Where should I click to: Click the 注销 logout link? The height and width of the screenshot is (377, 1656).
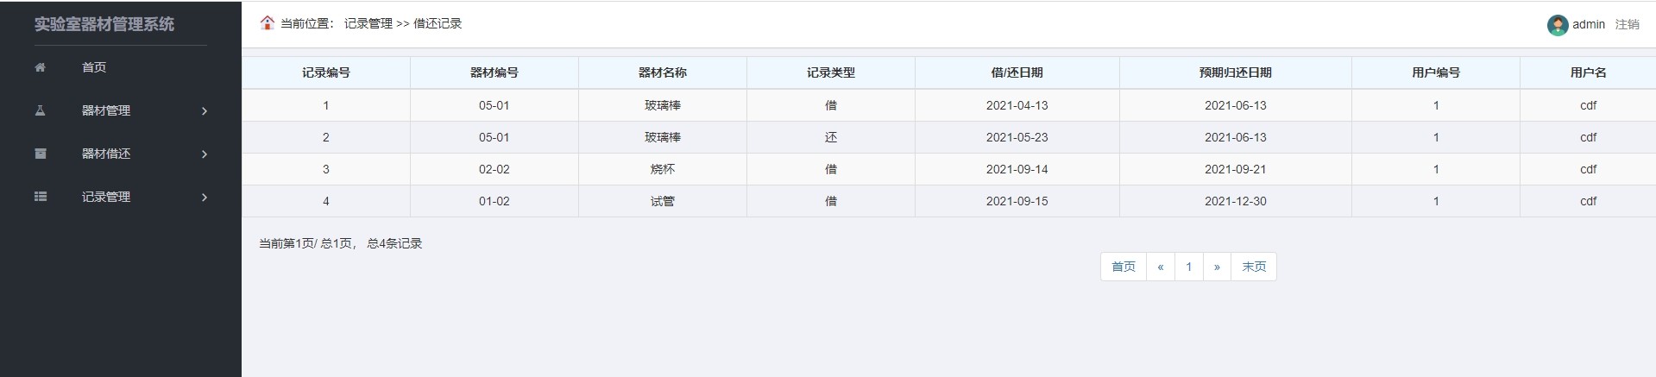pos(1627,24)
